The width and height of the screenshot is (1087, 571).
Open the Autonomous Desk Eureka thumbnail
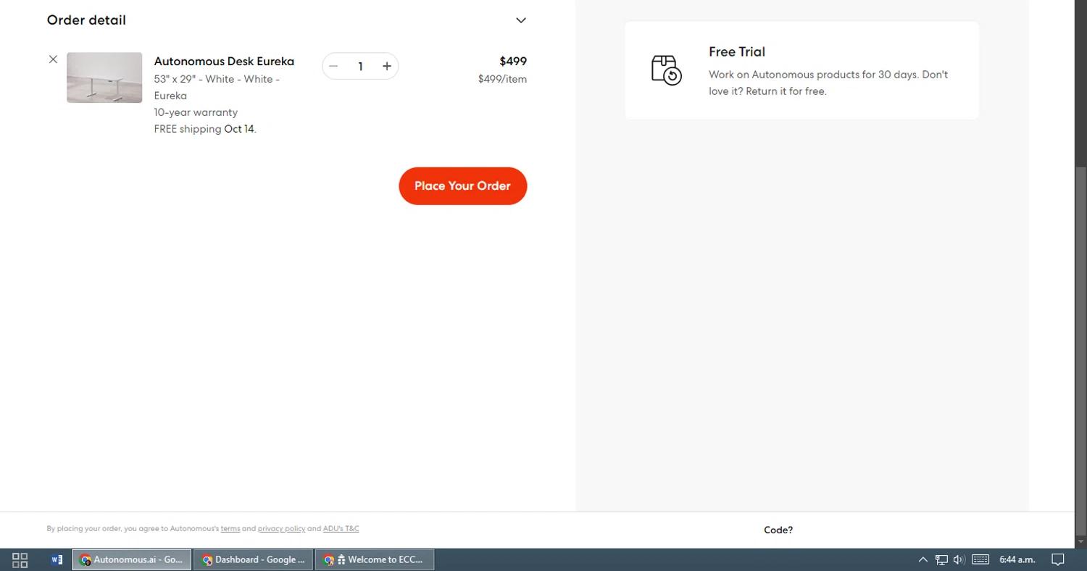104,78
